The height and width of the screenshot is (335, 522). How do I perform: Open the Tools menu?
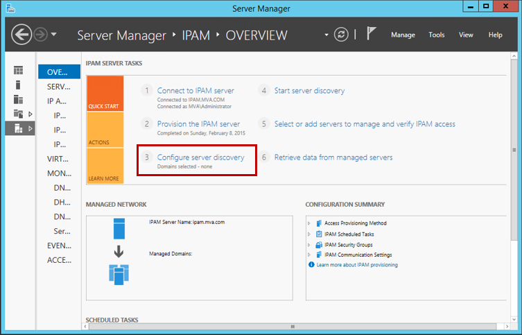pyautogui.click(x=437, y=35)
